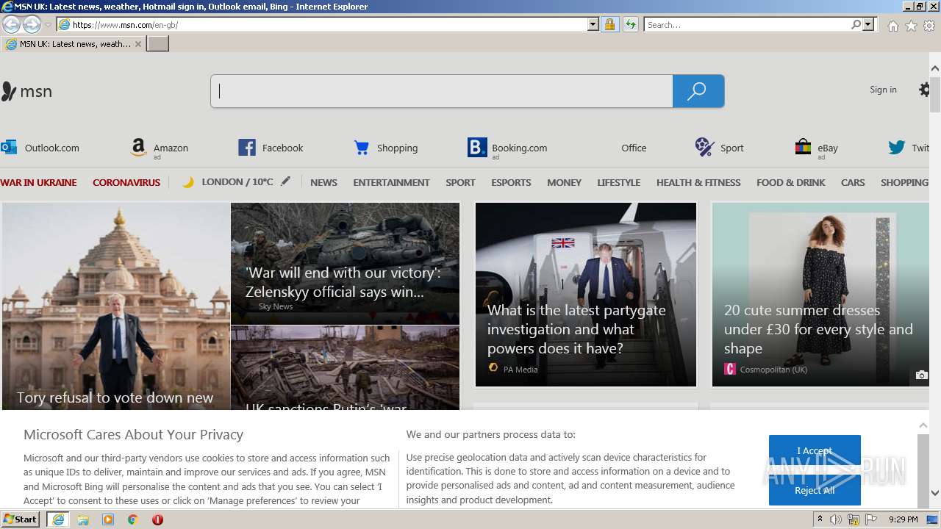Open the Outlook.com shortcut icon

tap(9, 148)
